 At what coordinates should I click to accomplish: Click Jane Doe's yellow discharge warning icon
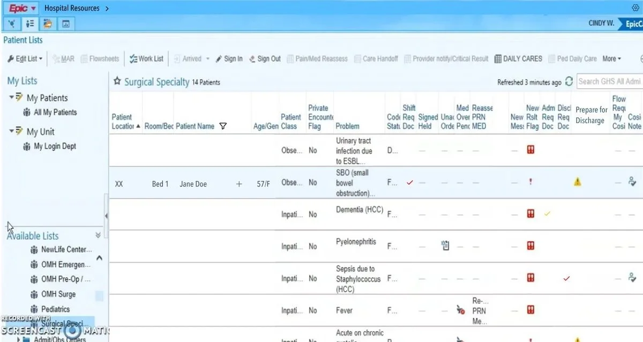coord(577,182)
